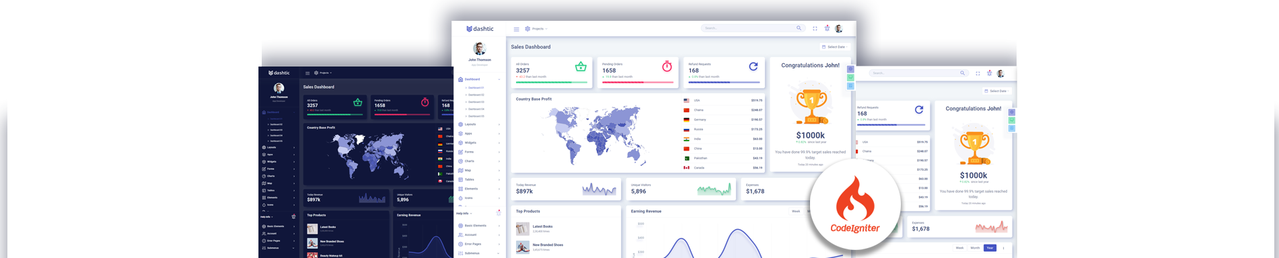Click the green basket icon on the dark All Orders card
The image size is (1279, 258).
tap(358, 102)
